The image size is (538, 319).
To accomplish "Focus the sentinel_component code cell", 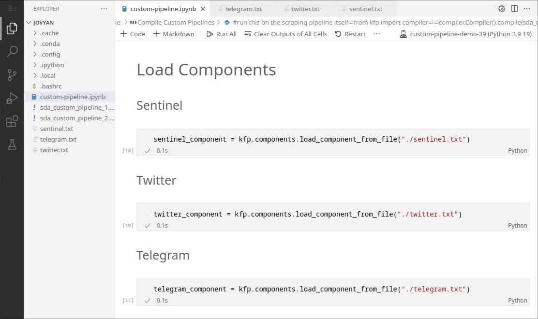I will point(333,139).
